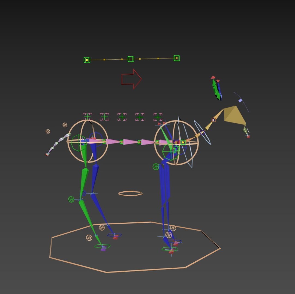Select the tan pyramid head bone

click(234, 115)
